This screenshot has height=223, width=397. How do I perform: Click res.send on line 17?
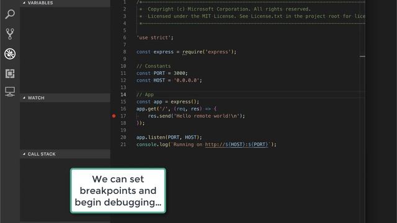pos(159,116)
